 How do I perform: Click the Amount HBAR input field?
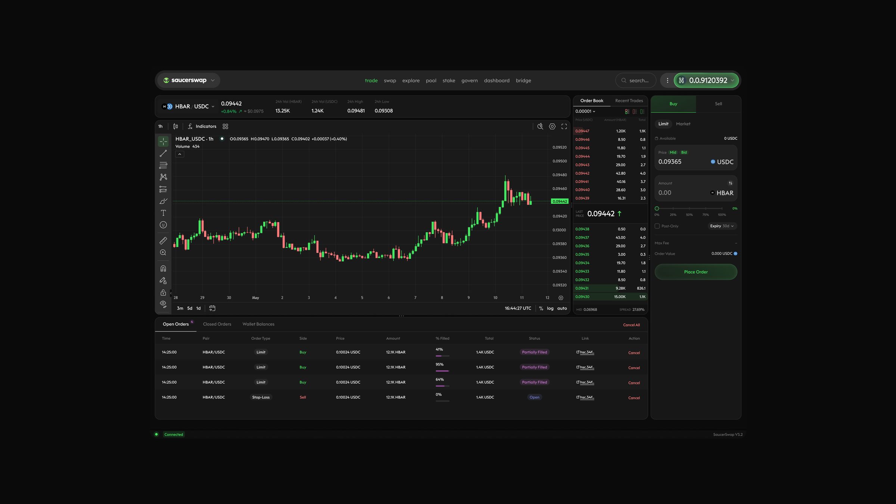click(696, 189)
